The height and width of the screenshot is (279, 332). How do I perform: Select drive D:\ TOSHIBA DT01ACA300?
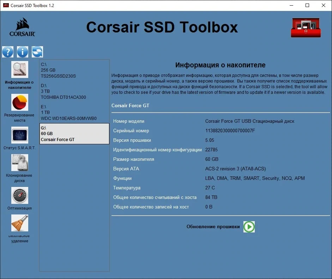74,91
